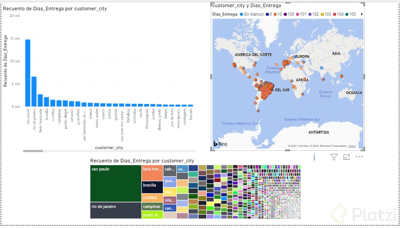Click the bar chart horizontal scrollbar thumb
The width and height of the screenshot is (400, 228).
tap(33, 151)
